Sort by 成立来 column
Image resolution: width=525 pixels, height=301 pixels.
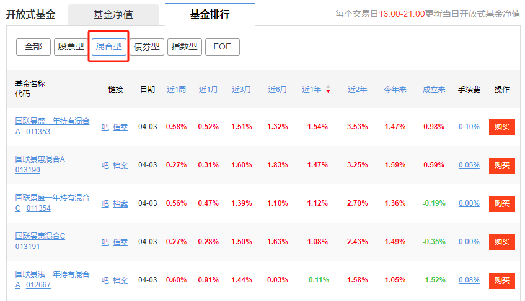tap(434, 90)
